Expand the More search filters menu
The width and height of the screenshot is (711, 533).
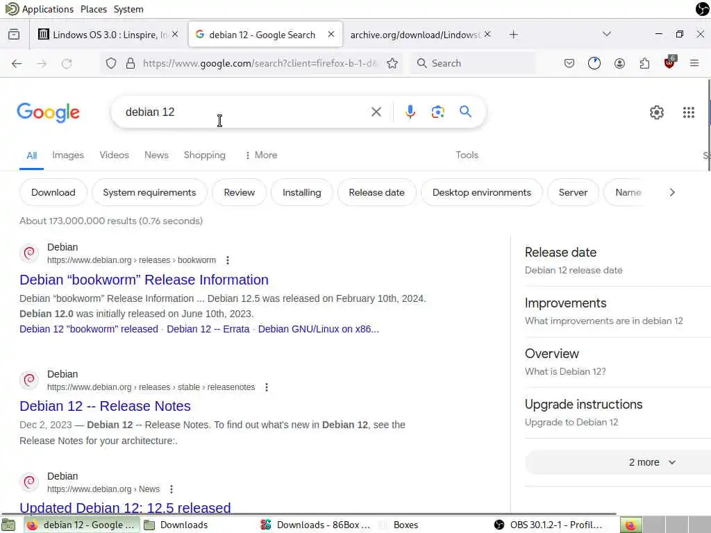pyautogui.click(x=261, y=155)
